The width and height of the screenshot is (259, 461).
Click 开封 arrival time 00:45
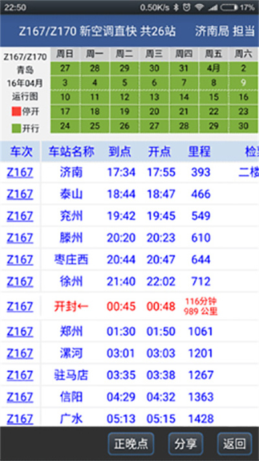pos(121,307)
